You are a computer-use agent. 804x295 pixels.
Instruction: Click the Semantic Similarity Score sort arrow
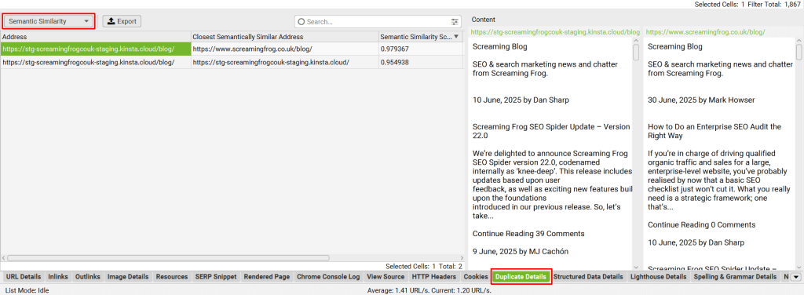(x=456, y=37)
